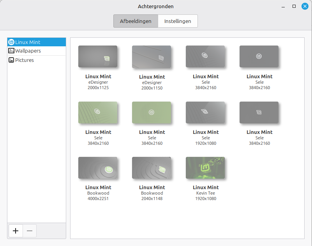312x246 pixels.
Task: Select Pictures in the sidebar list
Action: (37, 60)
